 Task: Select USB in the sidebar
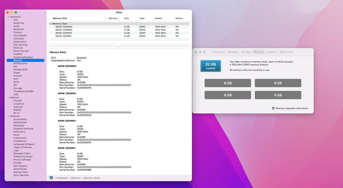pos(16,95)
